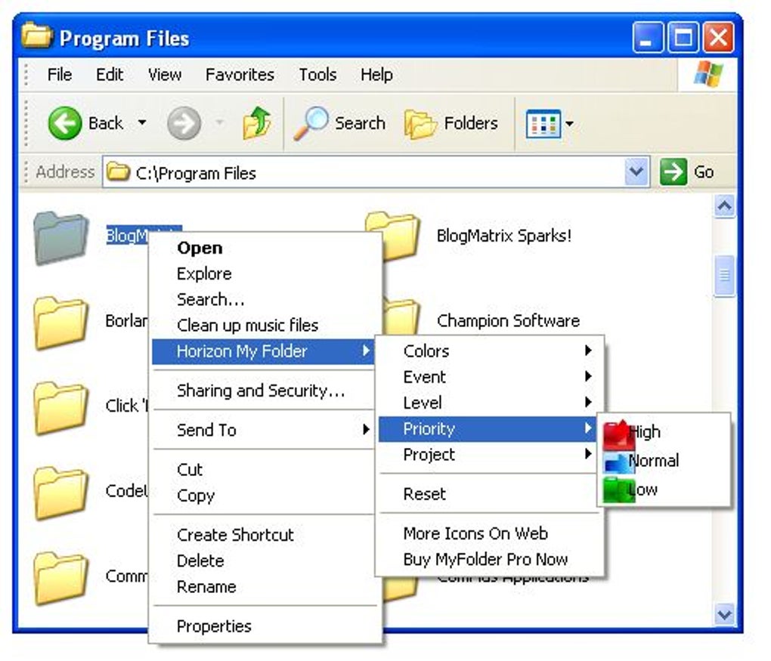Click the scrollbar down arrow
The height and width of the screenshot is (661, 771).
724,614
